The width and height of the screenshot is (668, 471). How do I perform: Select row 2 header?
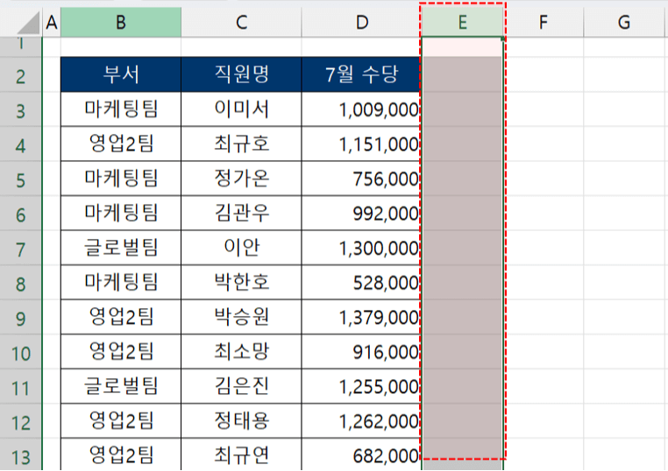[x=20, y=75]
